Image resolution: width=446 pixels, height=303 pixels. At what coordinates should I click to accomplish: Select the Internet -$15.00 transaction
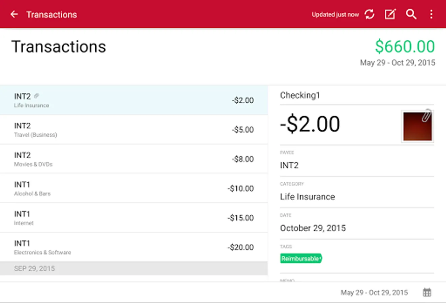[x=134, y=218]
